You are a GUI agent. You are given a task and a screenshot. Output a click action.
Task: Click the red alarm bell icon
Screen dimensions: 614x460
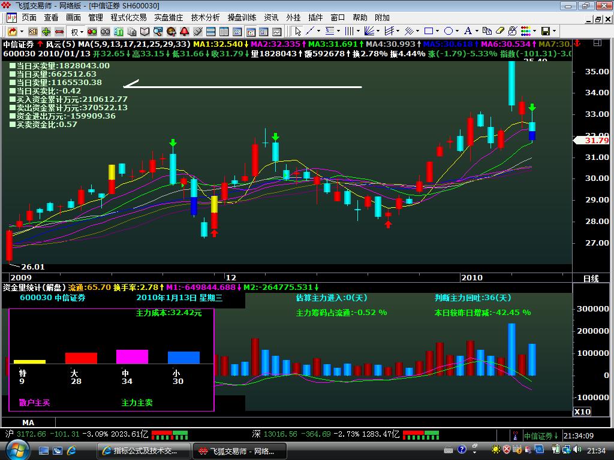(184, 31)
